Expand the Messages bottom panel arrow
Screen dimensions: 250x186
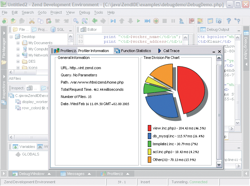tap(90, 174)
